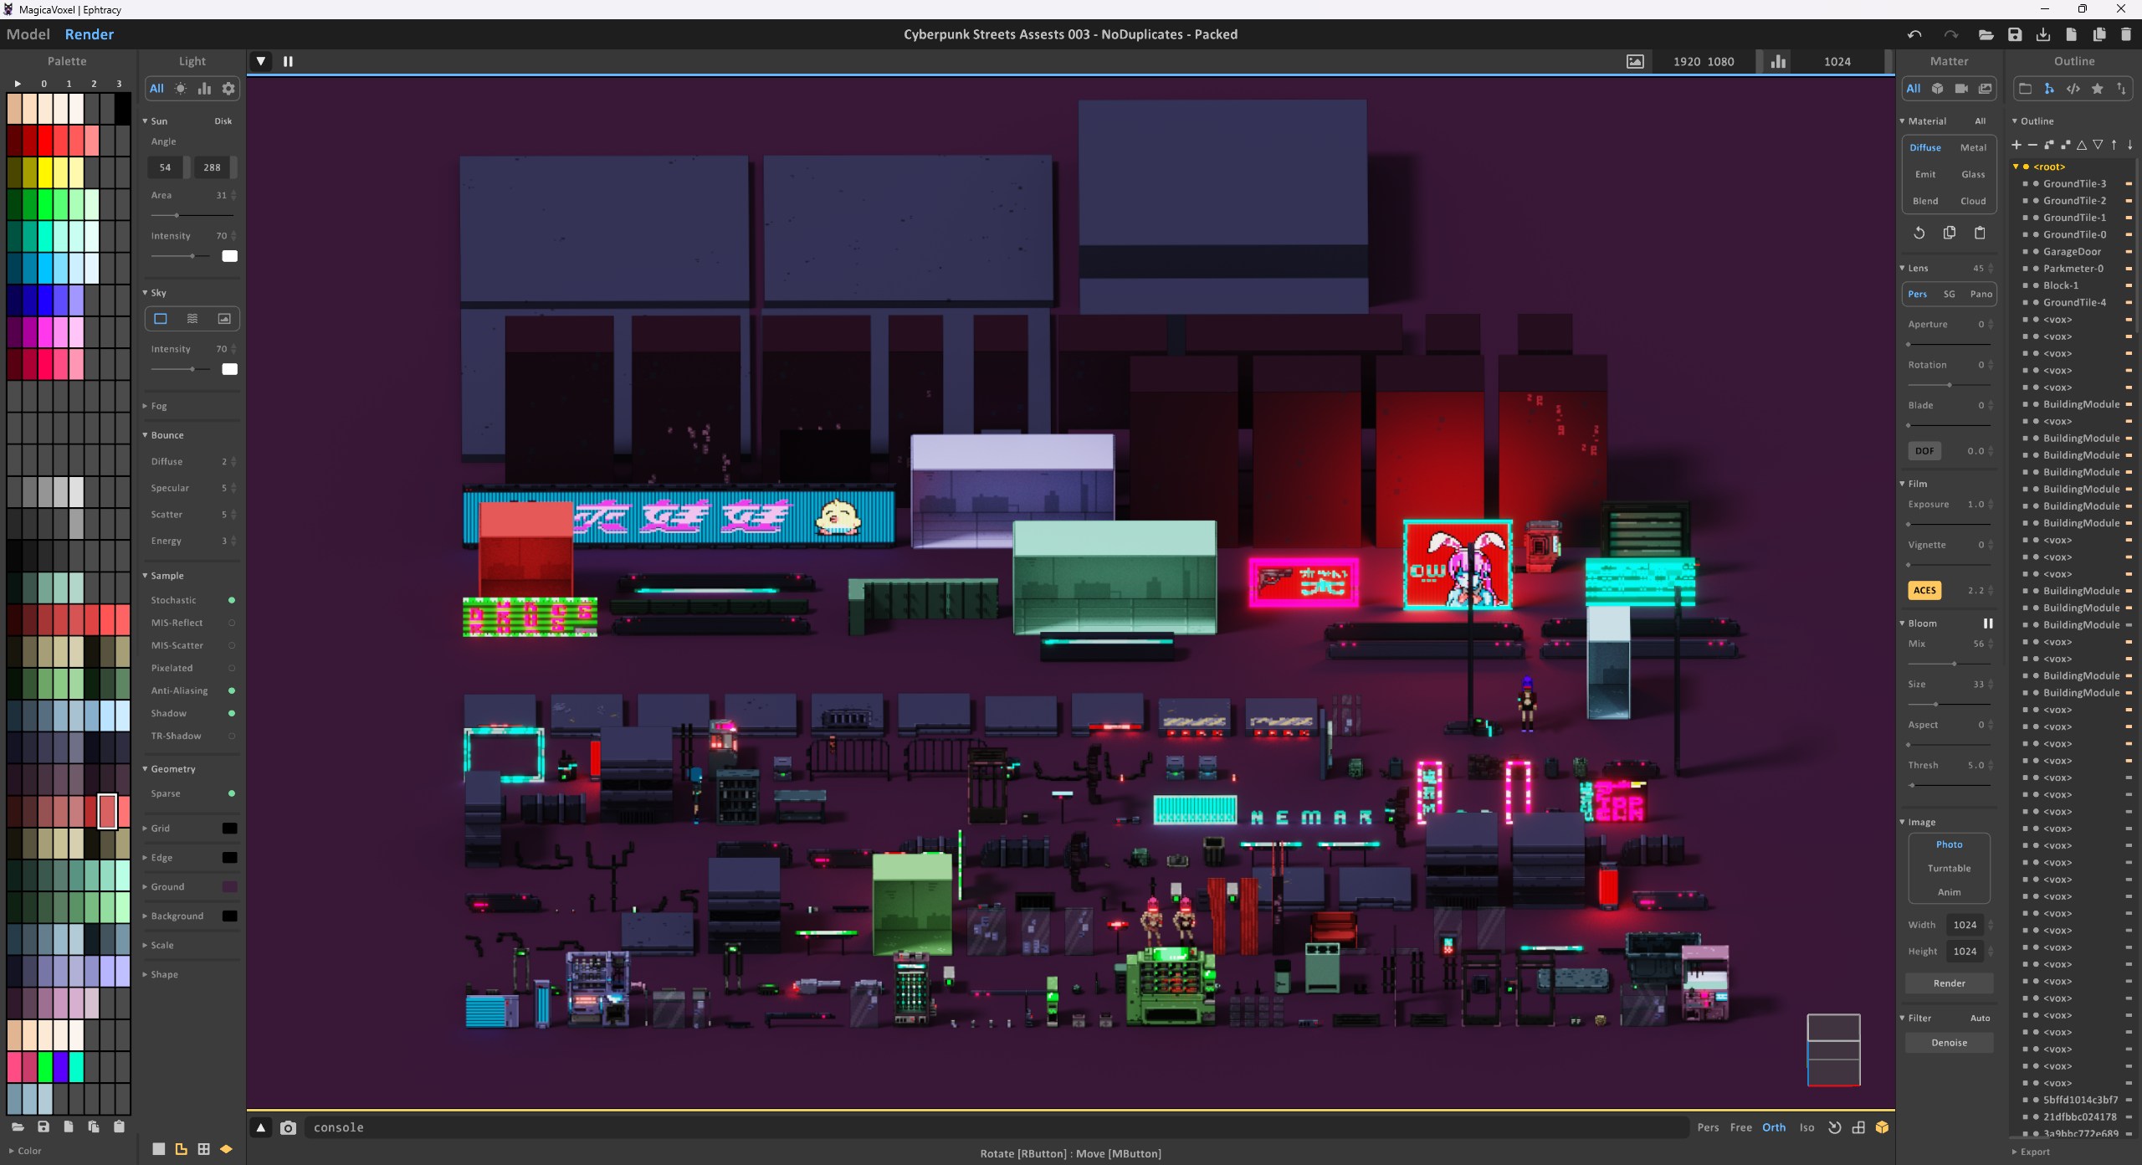
Task: Click the save project icon in top bar
Action: [2015, 34]
